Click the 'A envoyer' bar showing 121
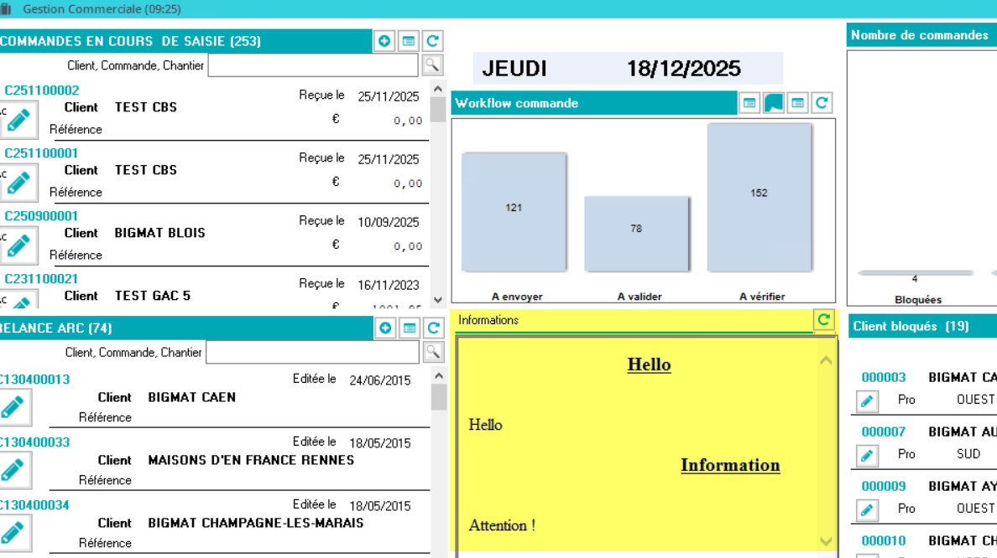The height and width of the screenshot is (558, 997). [514, 212]
